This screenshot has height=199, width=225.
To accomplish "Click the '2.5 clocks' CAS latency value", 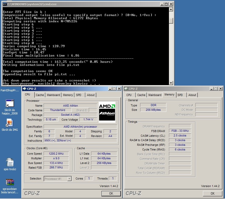I will tap(180, 136).
